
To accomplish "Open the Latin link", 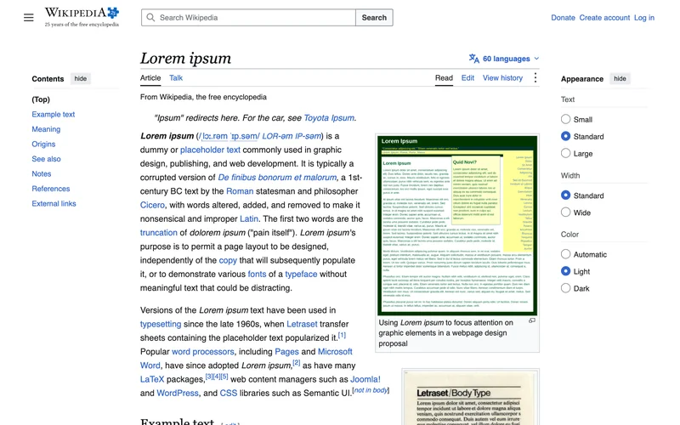I will (x=249, y=219).
